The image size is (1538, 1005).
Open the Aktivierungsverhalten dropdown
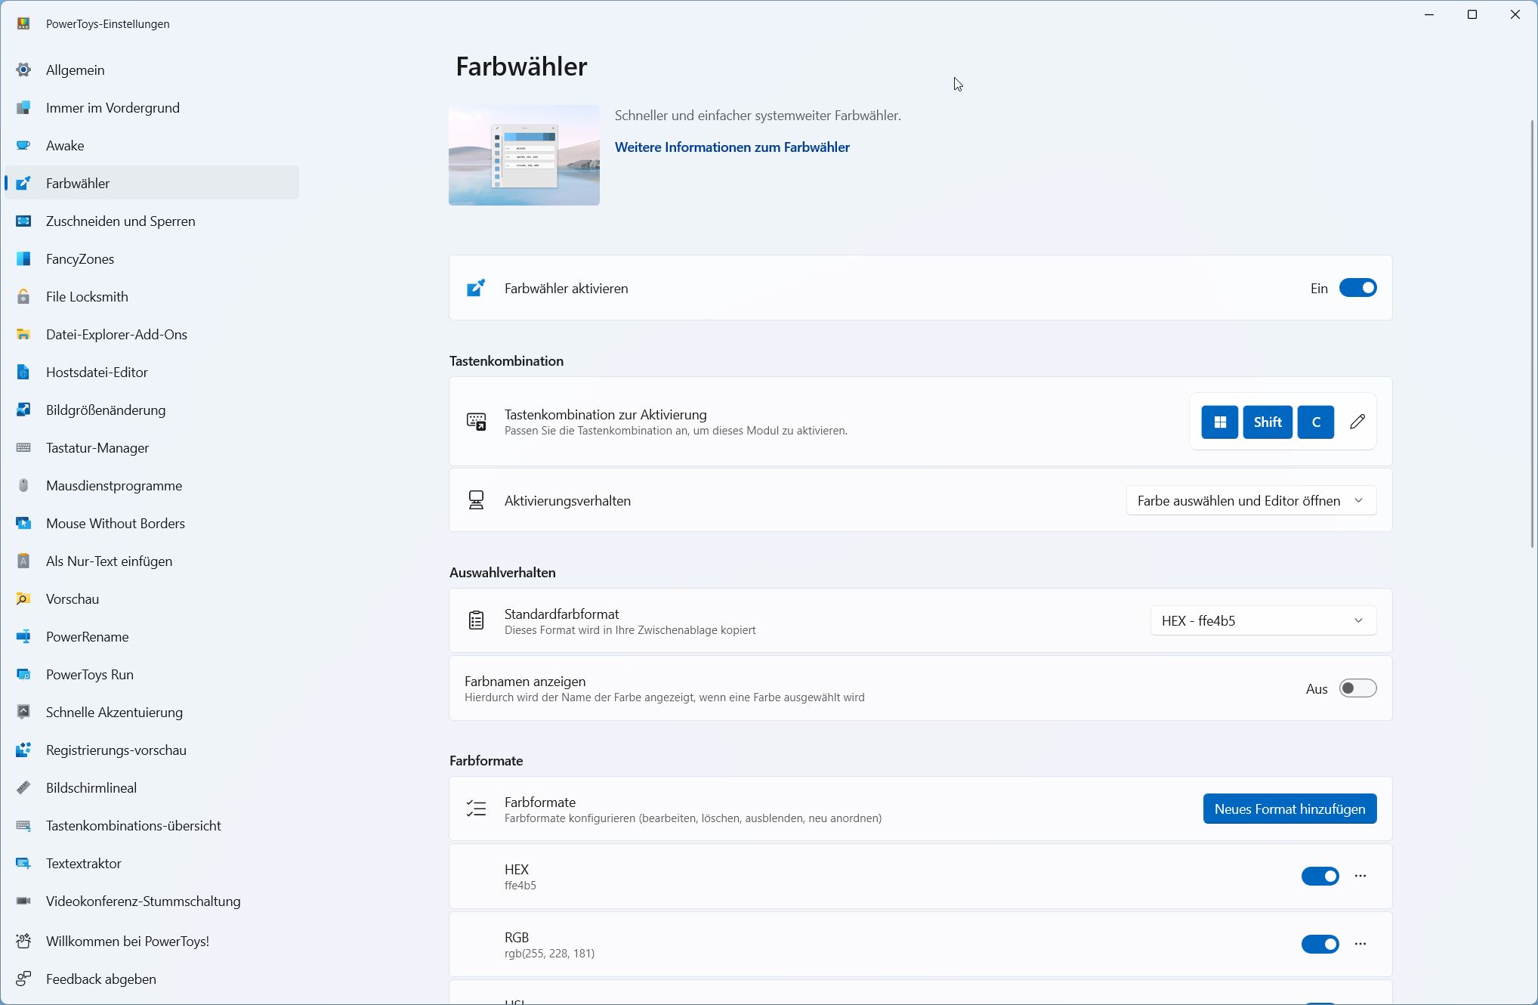click(x=1250, y=501)
